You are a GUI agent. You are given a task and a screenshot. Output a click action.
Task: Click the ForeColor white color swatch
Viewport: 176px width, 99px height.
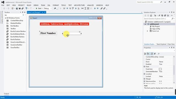pos(160,69)
